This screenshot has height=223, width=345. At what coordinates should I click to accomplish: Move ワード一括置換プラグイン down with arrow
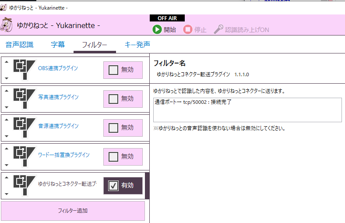click(x=7, y=165)
